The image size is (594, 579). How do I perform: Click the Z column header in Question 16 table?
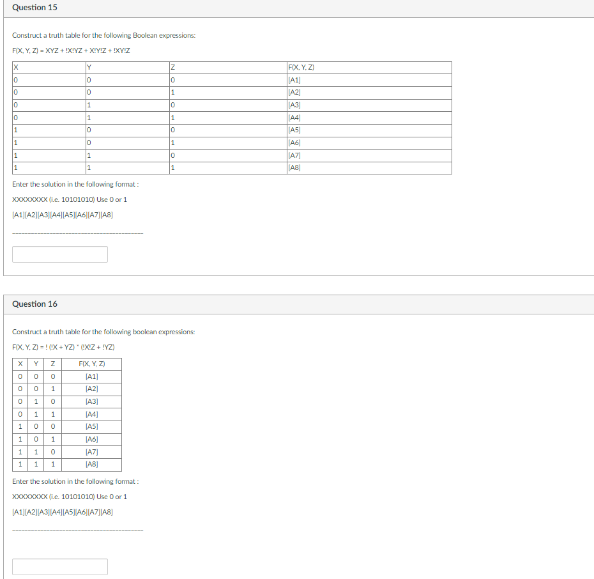[x=52, y=364]
